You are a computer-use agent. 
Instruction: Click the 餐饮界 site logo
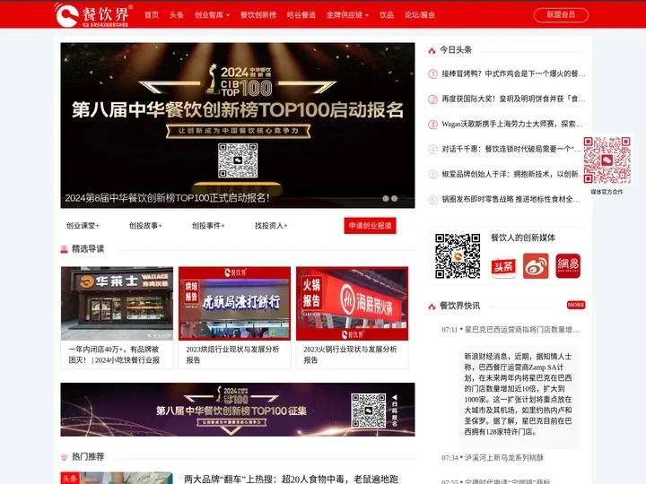93,15
